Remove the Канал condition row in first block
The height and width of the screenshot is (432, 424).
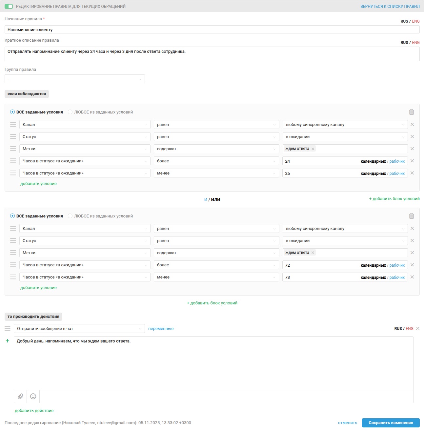click(412, 124)
